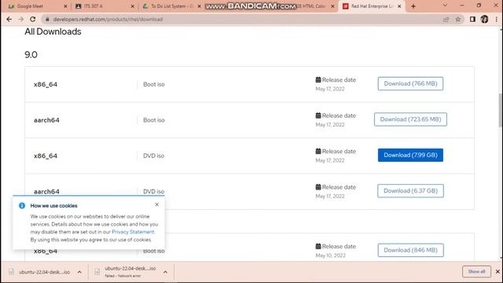Go forward to the next page

[21, 19]
